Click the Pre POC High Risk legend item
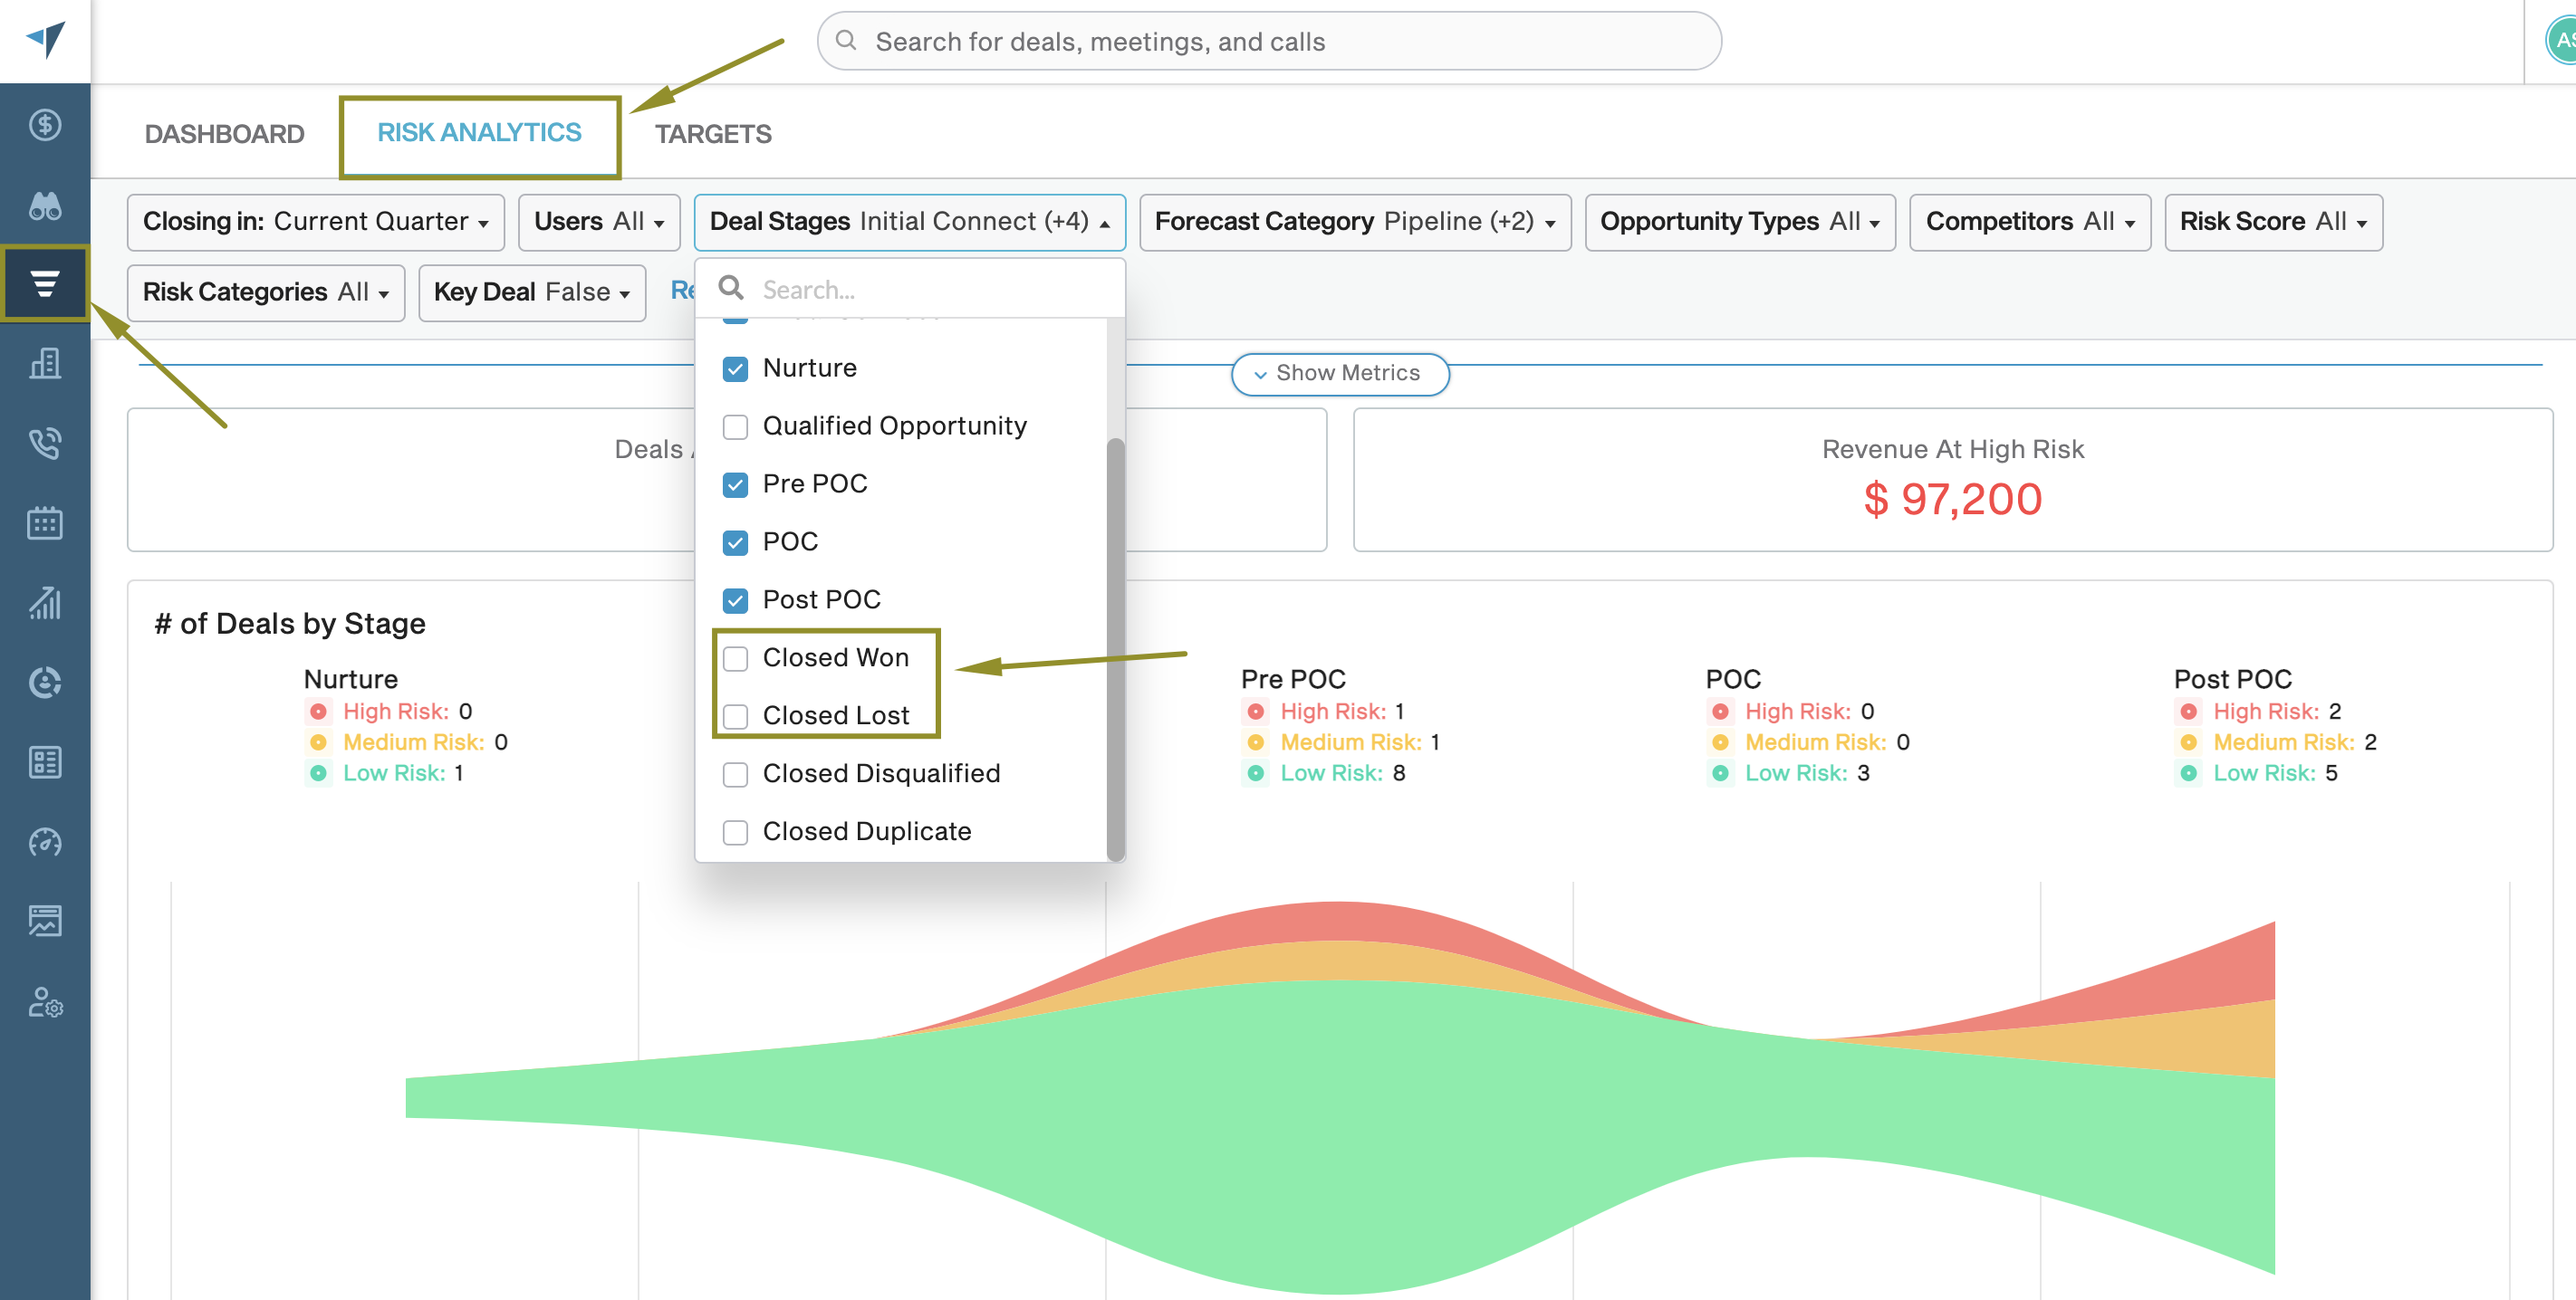2576x1300 pixels. 1325,712
